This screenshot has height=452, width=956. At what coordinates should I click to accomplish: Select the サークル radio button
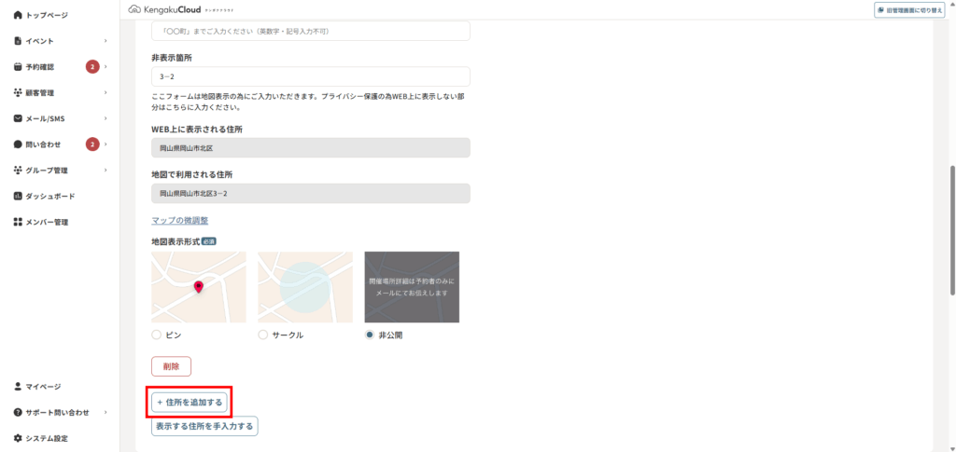click(x=263, y=335)
